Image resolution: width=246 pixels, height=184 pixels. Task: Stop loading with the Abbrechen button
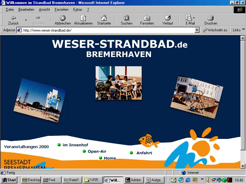(63, 20)
